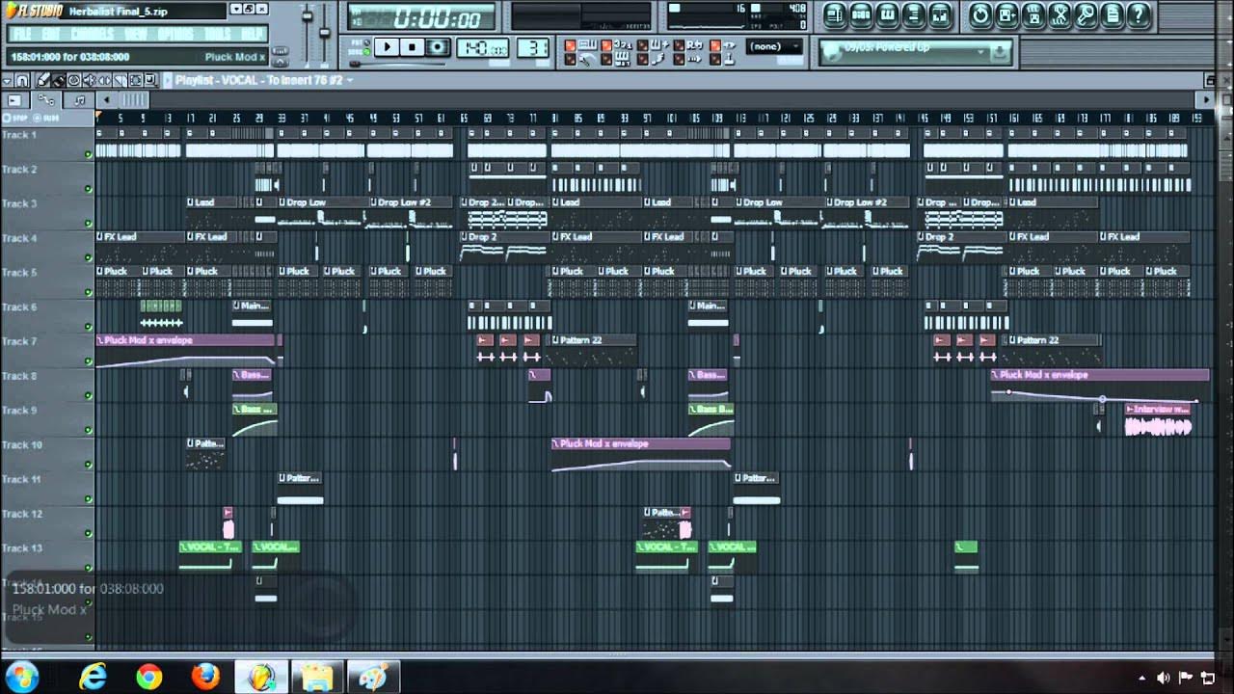Open the VIEW menu
Image resolution: width=1234 pixels, height=694 pixels.
[136, 34]
